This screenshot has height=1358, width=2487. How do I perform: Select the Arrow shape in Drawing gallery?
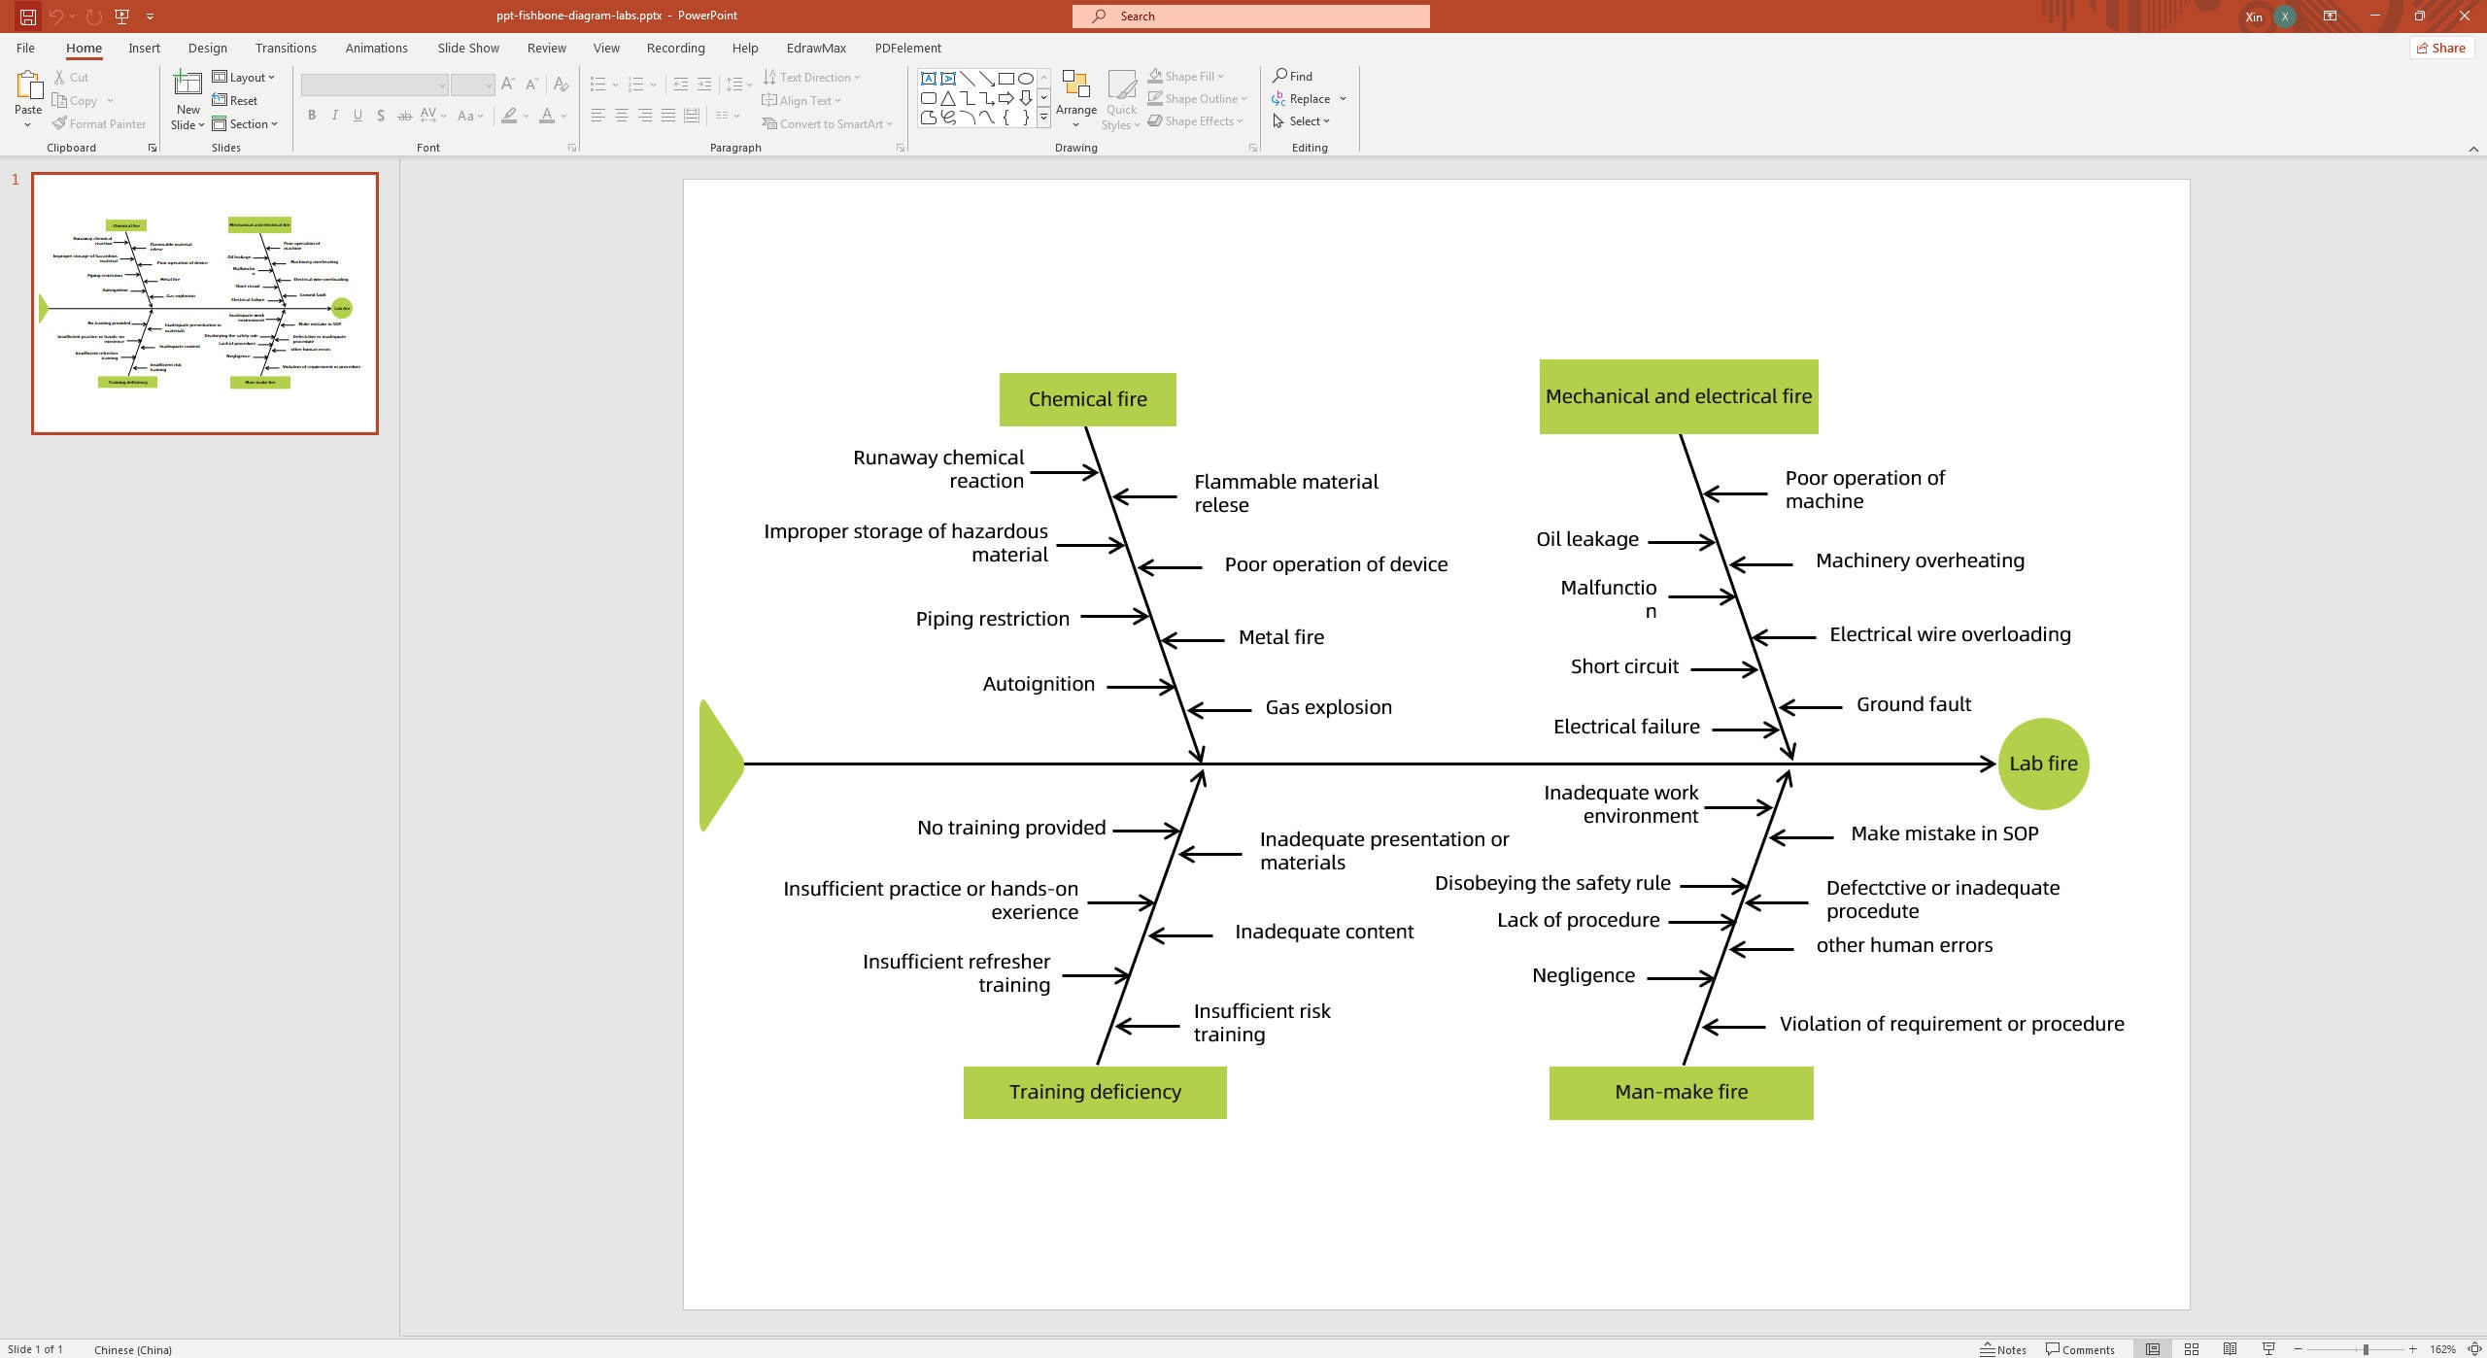1006,97
